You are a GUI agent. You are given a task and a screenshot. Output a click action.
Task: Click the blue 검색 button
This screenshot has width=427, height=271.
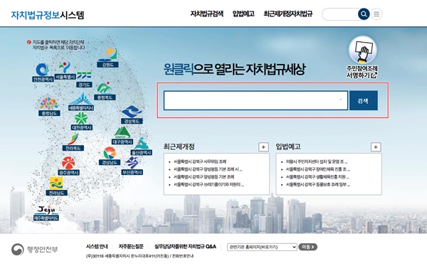click(363, 100)
